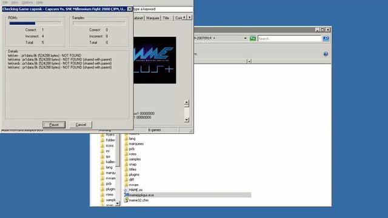This screenshot has width=388, height=218.
Task: Click the icons folder icon in the tree
Action: (x=102, y=145)
